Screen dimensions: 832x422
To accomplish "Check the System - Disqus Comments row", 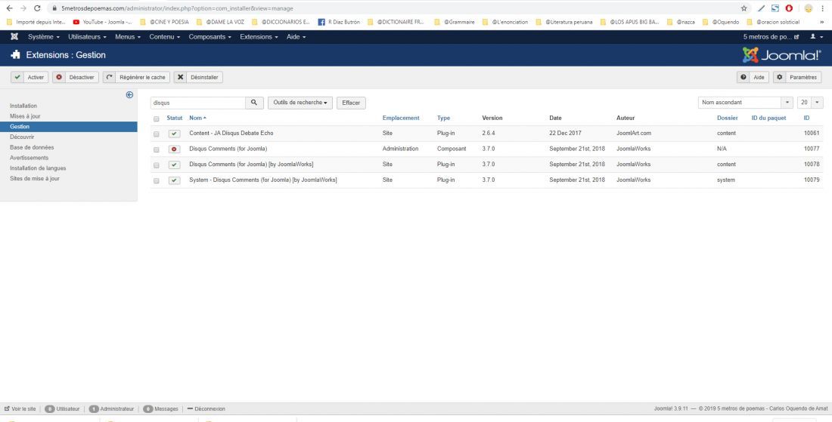I will (x=156, y=180).
